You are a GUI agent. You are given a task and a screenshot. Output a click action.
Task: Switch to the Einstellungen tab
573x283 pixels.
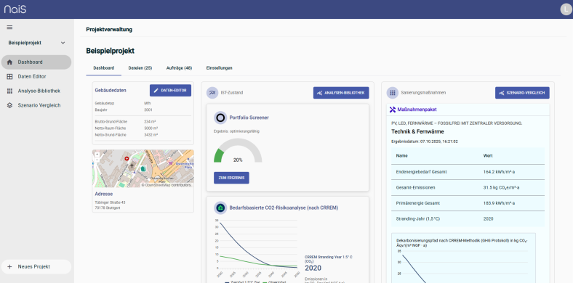coord(220,68)
